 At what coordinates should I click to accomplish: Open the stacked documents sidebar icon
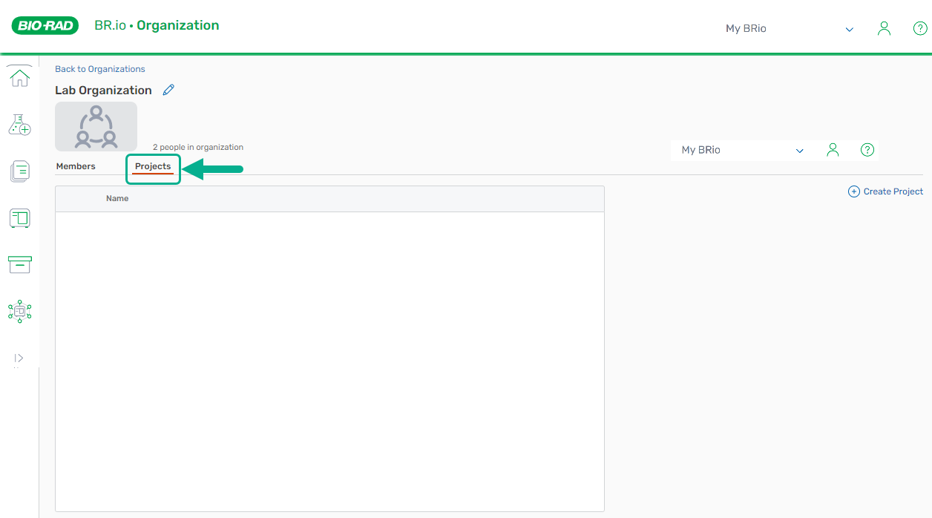click(19, 171)
